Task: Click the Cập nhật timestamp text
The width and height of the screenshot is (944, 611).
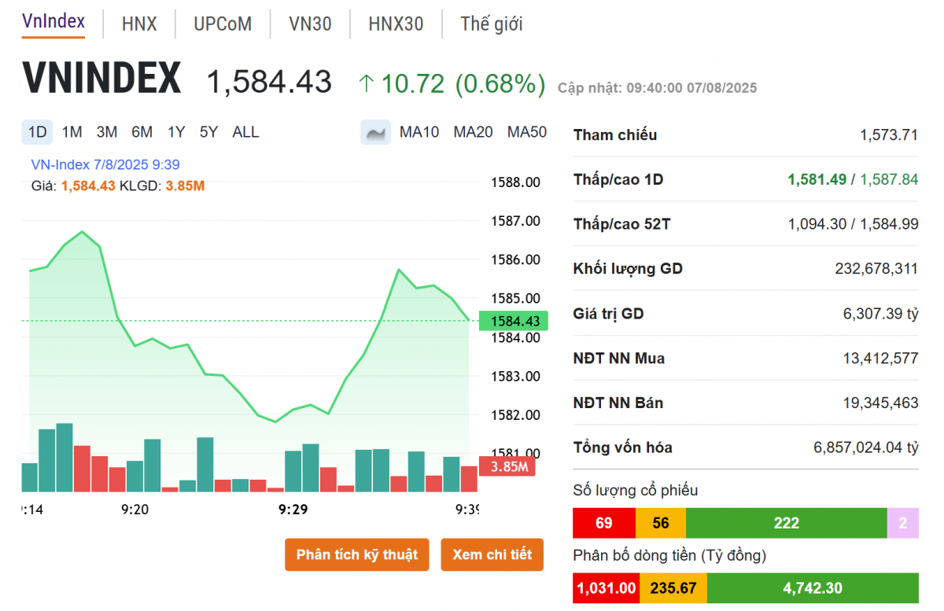Action: 658,88
